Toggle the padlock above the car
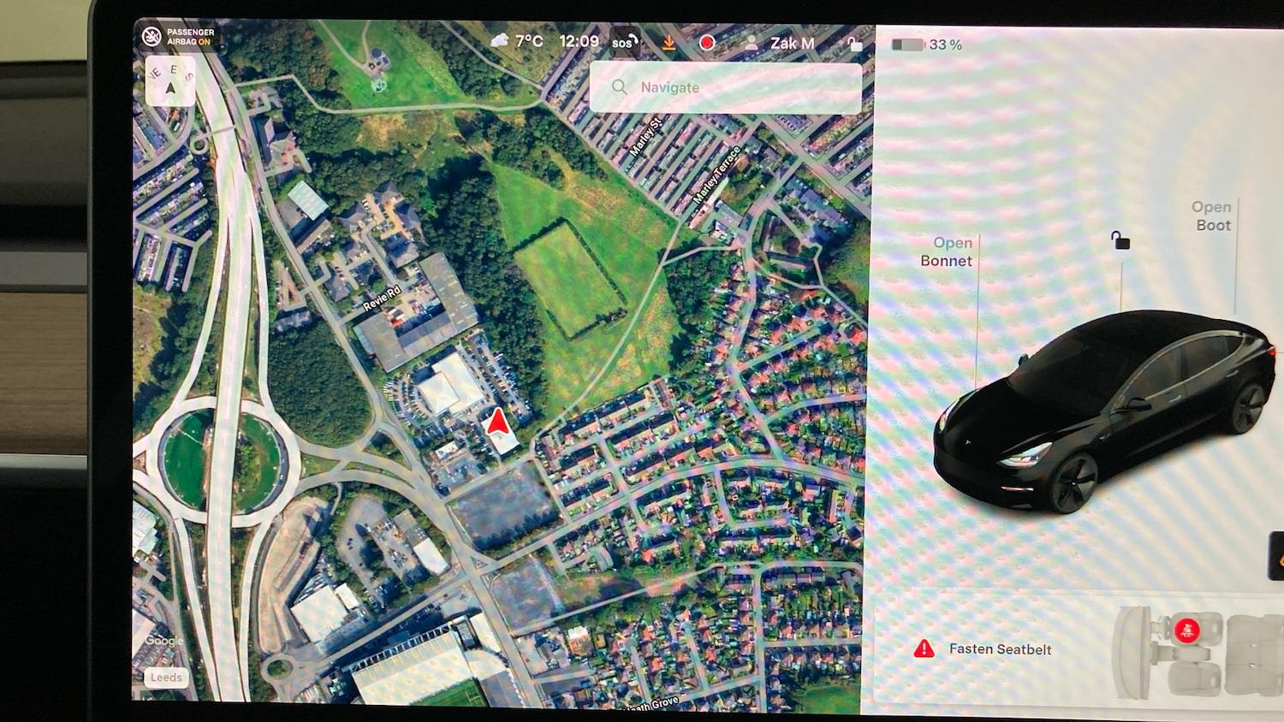The width and height of the screenshot is (1284, 722). [1120, 240]
